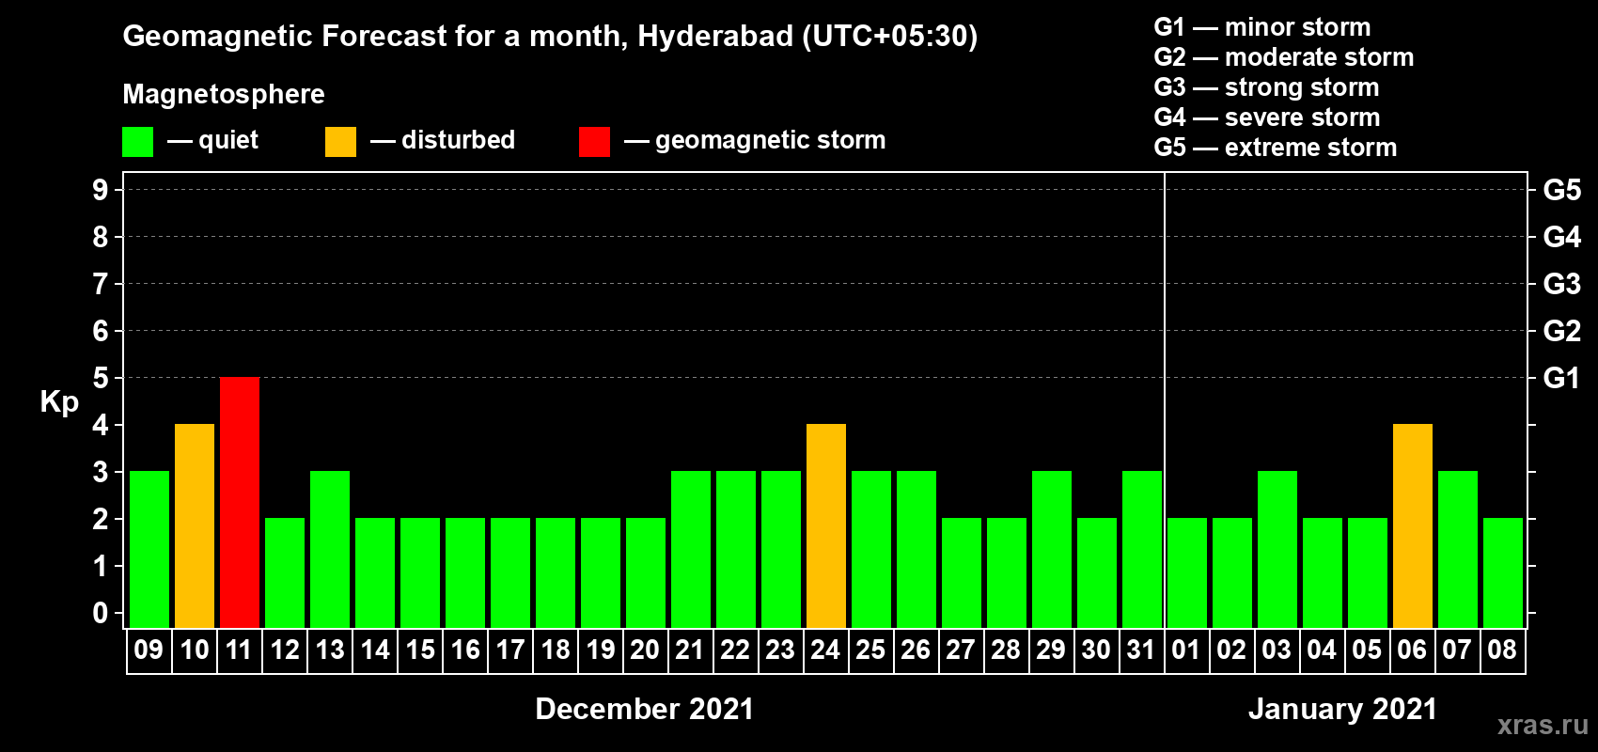Click 'G1 — minor storm' legend text

pos(1262,27)
